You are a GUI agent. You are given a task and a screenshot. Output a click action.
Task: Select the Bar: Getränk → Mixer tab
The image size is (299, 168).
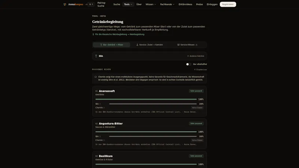pos(111,45)
